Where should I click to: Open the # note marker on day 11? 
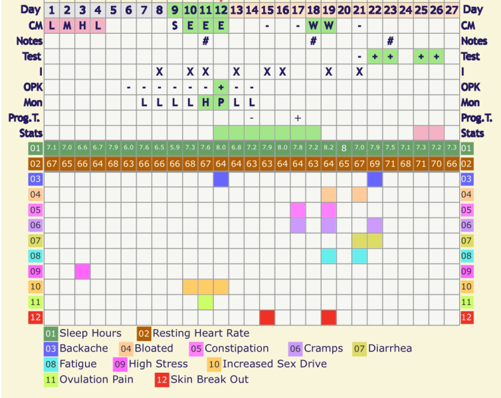[x=206, y=41]
